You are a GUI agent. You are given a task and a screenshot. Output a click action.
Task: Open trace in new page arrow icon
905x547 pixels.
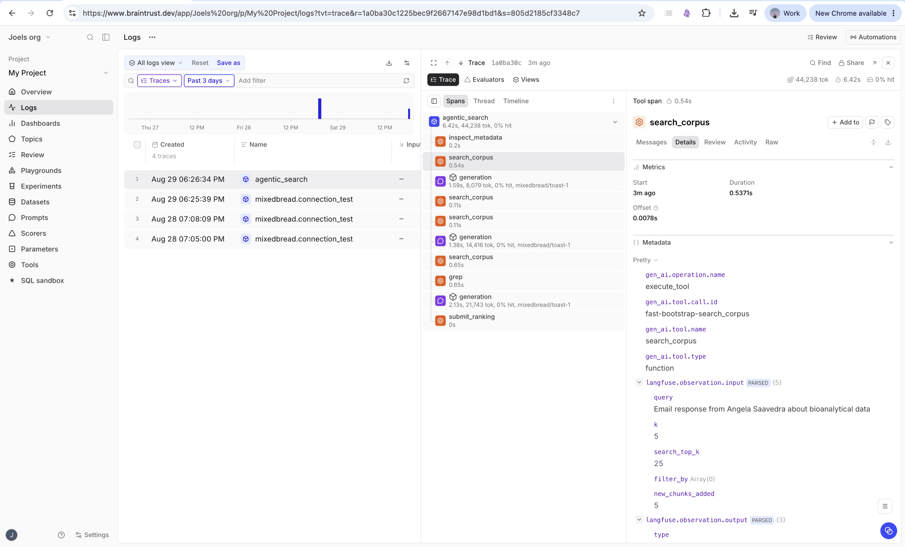coord(874,63)
